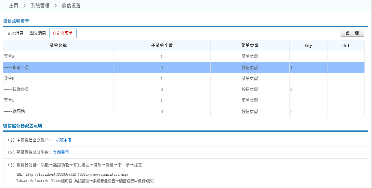Open the 图文消息 tab

pyautogui.click(x=38, y=33)
